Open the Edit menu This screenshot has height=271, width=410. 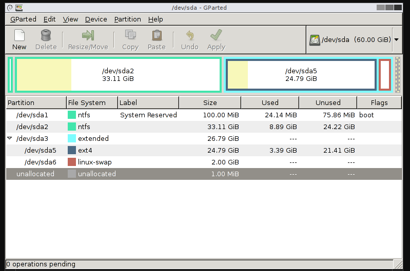click(49, 19)
